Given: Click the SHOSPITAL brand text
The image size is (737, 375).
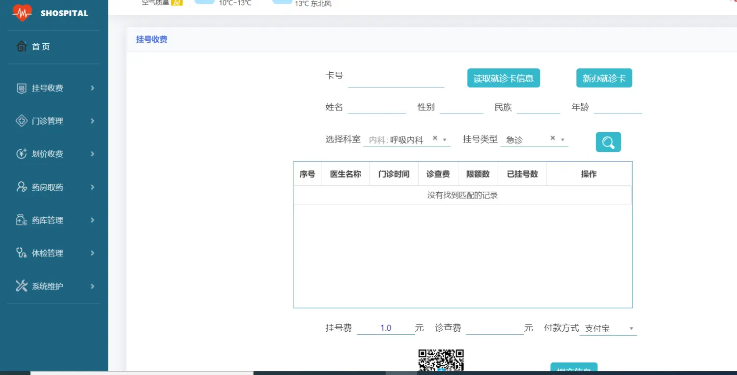Looking at the screenshot, I should click(x=64, y=13).
